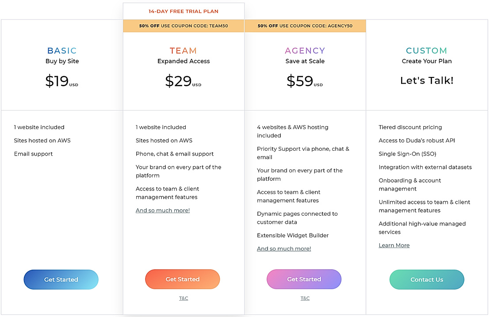Click the TEAM50 coupon code banner
This screenshot has height=317, width=490.
pos(184,26)
